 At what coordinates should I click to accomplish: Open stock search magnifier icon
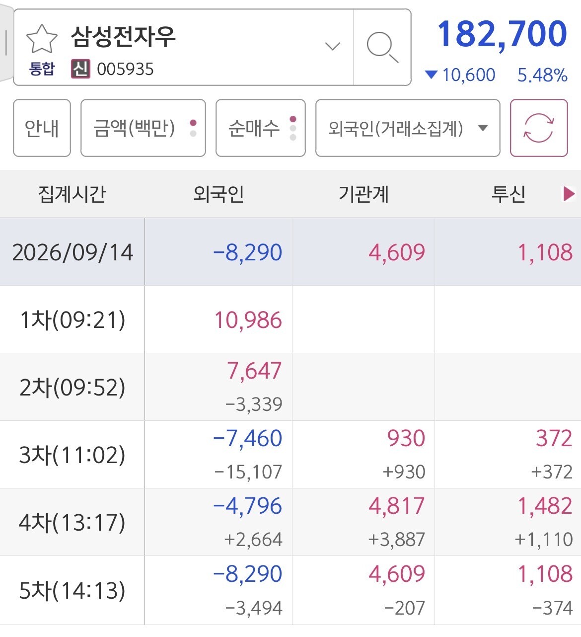pos(382,47)
